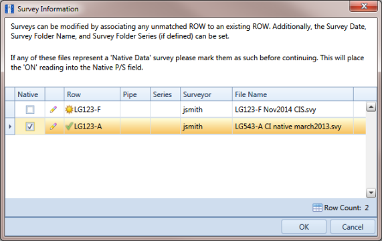This screenshot has height=241, width=382.
Task: Click the pencil edit icon for LG123-F
Action: [54, 109]
